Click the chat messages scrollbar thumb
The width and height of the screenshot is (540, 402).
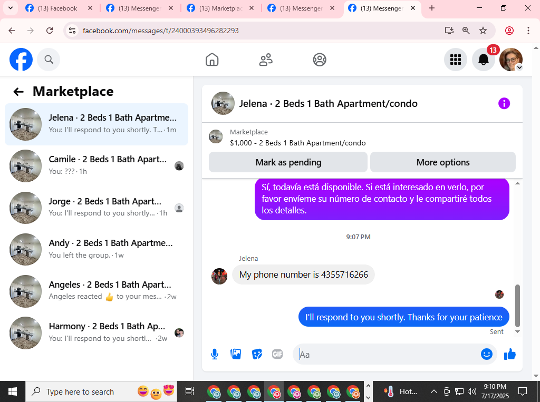coord(517,306)
